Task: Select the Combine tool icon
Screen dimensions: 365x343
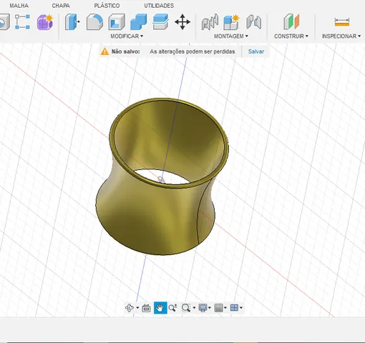Action: pyautogui.click(x=139, y=22)
